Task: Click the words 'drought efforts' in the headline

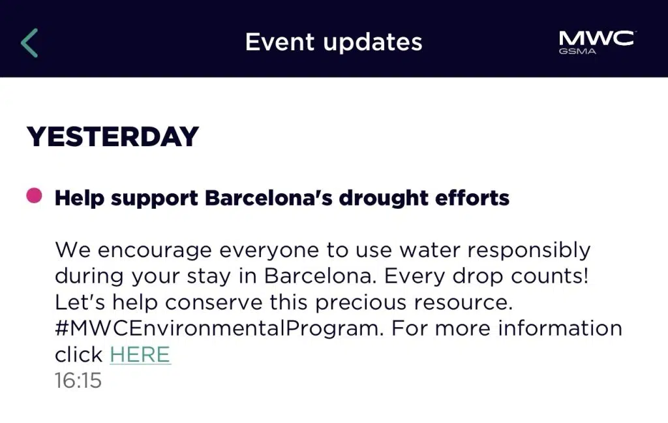Action: (x=424, y=198)
